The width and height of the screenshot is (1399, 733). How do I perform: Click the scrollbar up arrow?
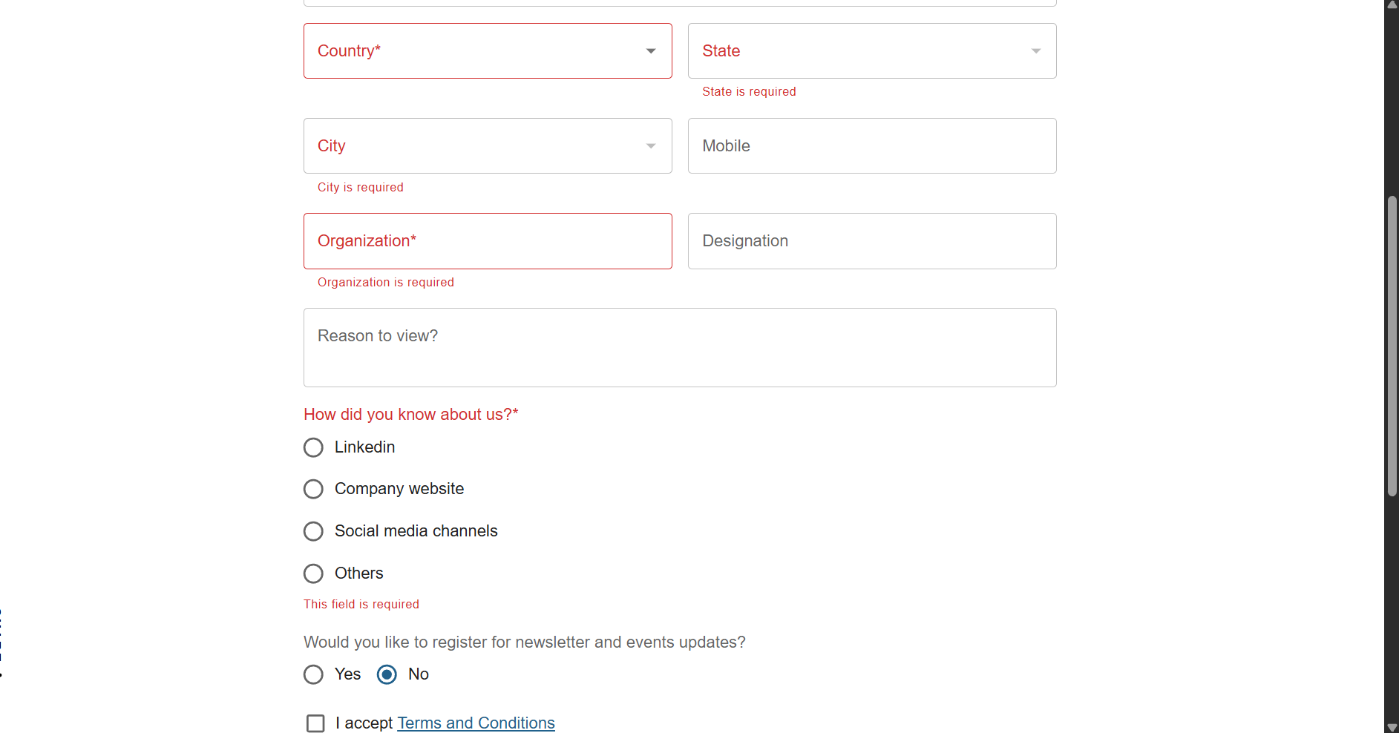tap(1392, 4)
